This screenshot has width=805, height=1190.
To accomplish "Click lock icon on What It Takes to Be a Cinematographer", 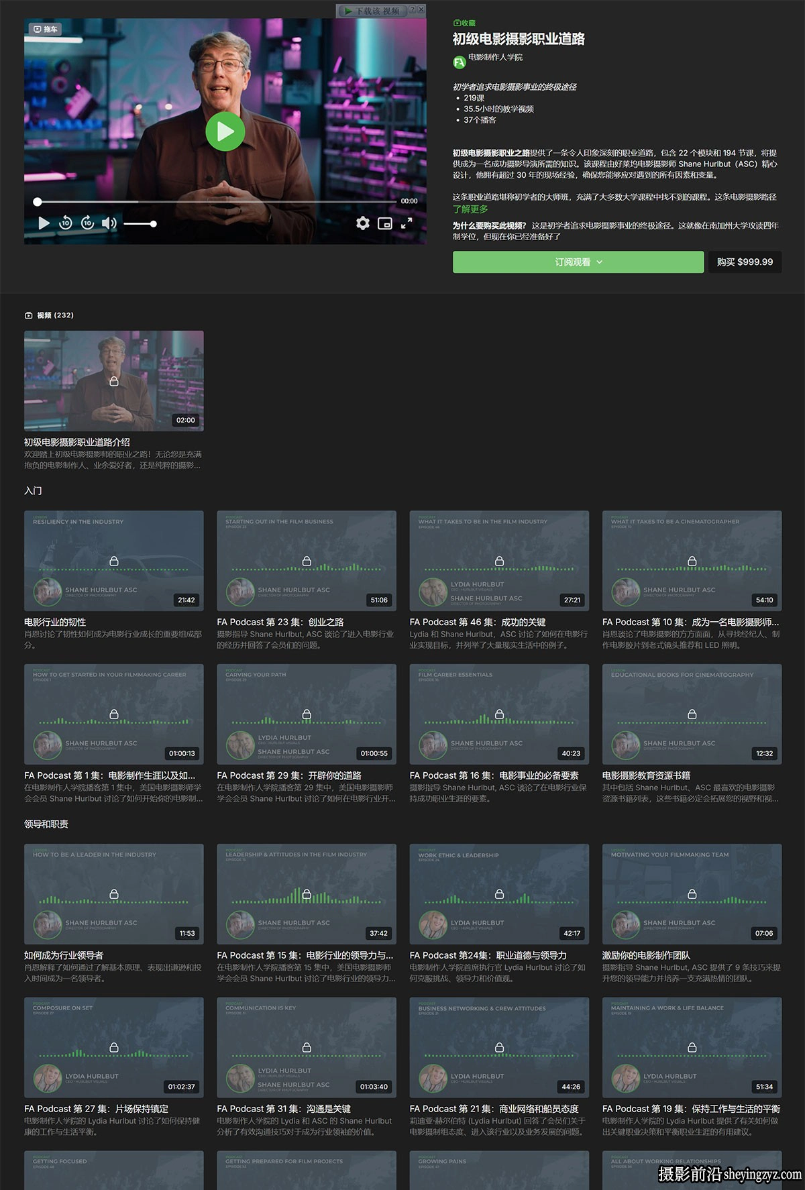I will point(692,561).
